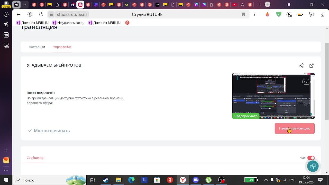
Task: Mute the tab audio speaker button
Action: pos(16,5)
